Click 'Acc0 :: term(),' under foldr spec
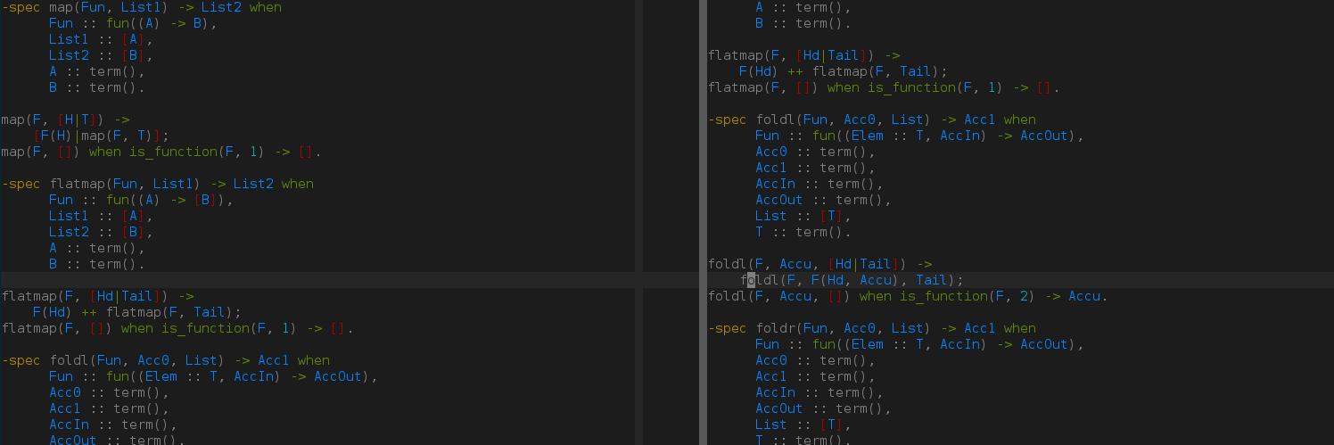 tap(816, 360)
